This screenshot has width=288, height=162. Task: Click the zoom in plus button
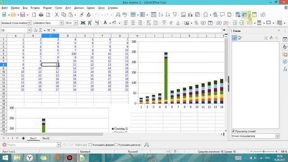(276, 152)
